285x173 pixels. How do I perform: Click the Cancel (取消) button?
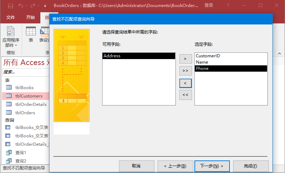tap(136, 166)
